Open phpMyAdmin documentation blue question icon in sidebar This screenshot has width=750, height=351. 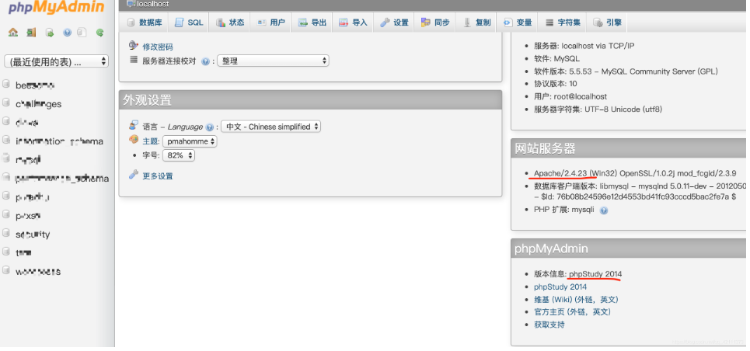[x=68, y=33]
